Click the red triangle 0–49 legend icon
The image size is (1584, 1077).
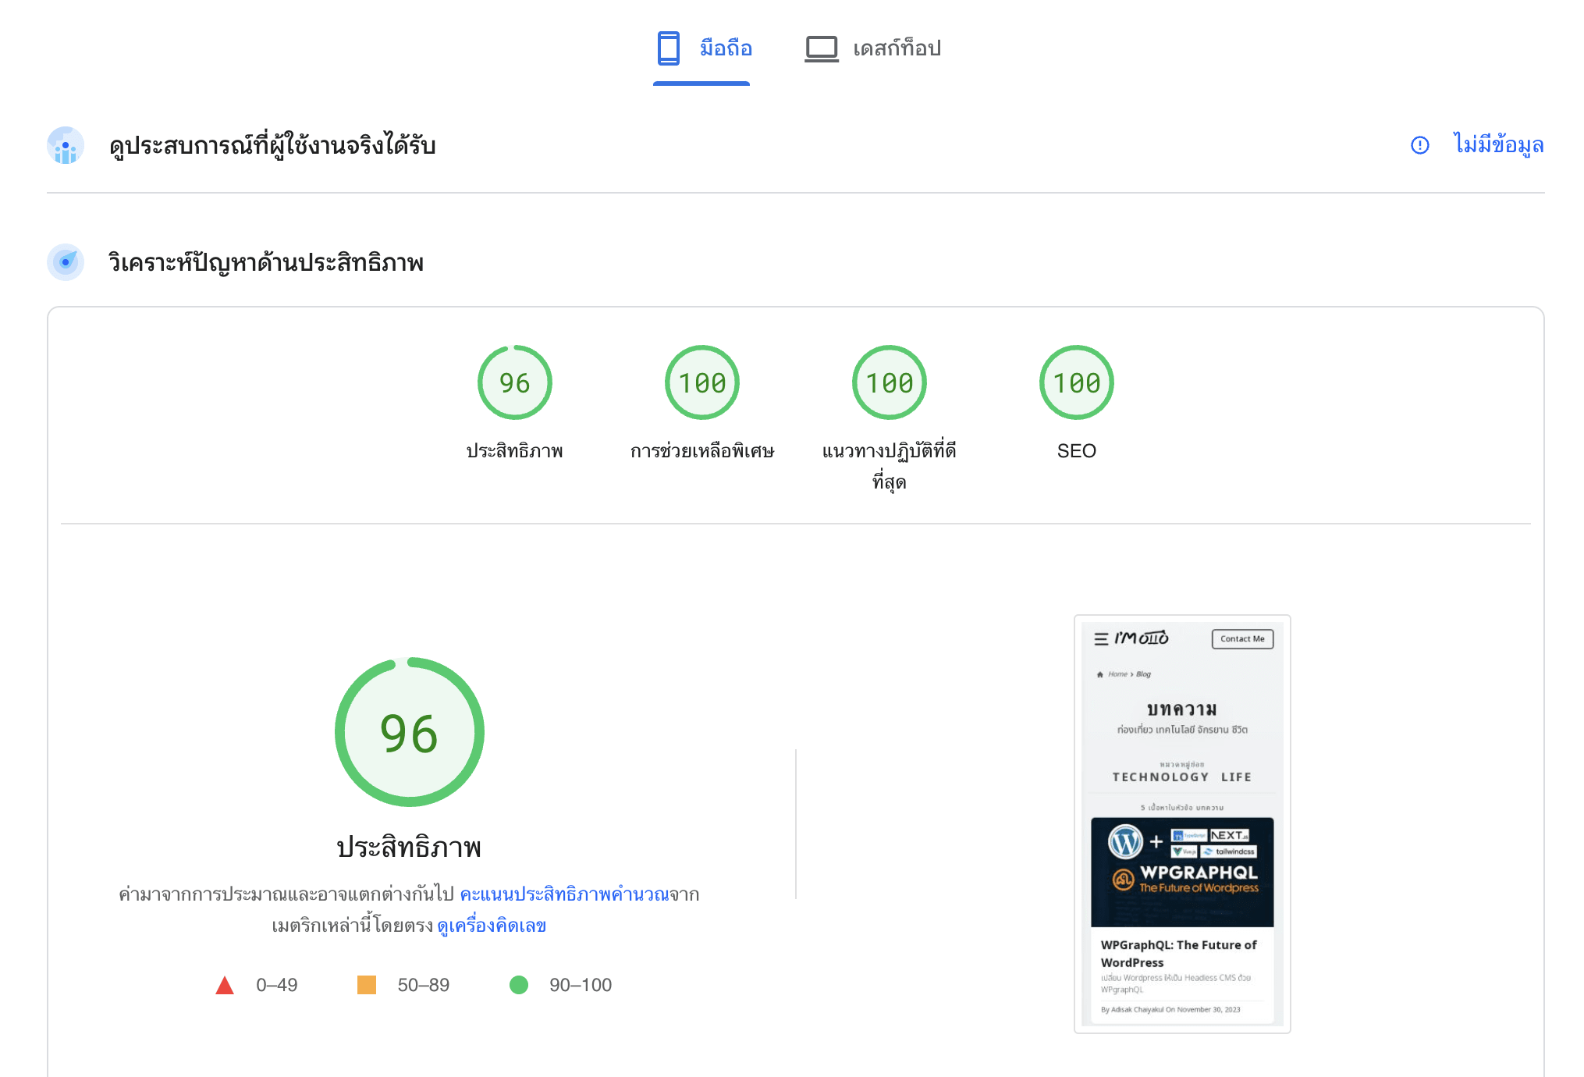point(225,986)
